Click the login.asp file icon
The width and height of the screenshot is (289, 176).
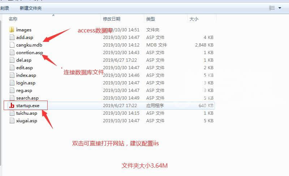tap(12, 83)
